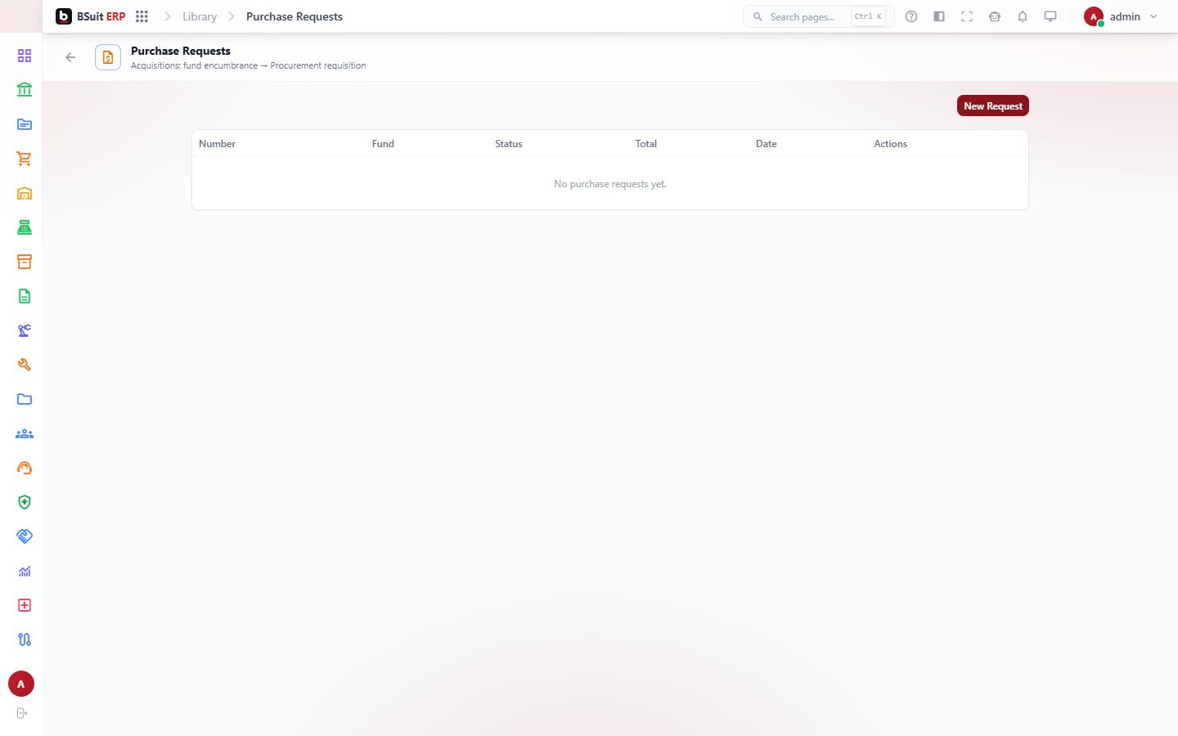The image size is (1178, 736).
Task: Open the blue folder-card module in sidebar
Action: coord(25,124)
